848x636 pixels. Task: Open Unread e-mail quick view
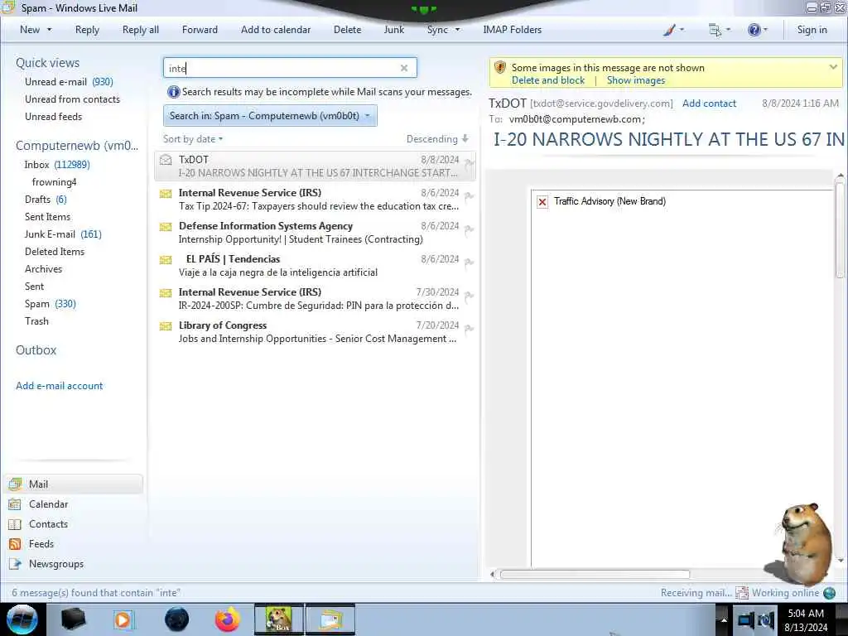pos(69,82)
